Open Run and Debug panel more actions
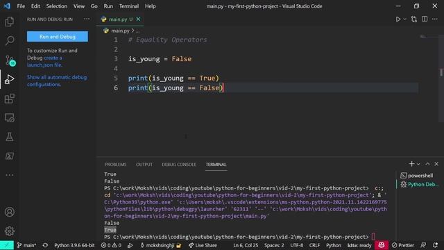The height and width of the screenshot is (250, 444). (x=87, y=19)
